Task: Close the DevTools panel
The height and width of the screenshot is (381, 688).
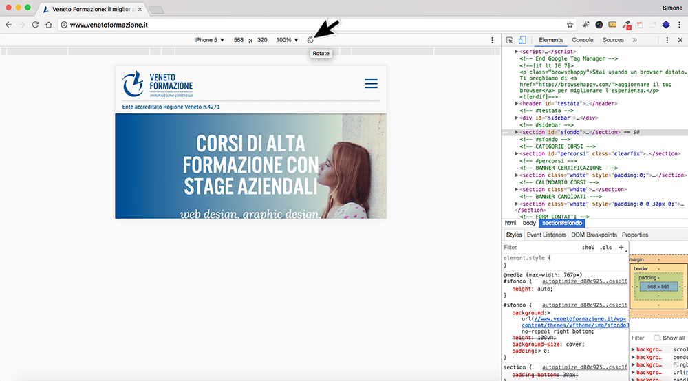Action: (680, 40)
